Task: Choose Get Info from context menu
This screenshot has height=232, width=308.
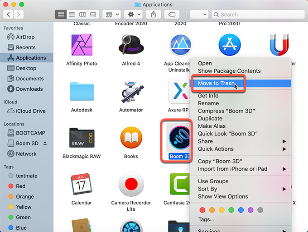Action: click(x=241, y=96)
